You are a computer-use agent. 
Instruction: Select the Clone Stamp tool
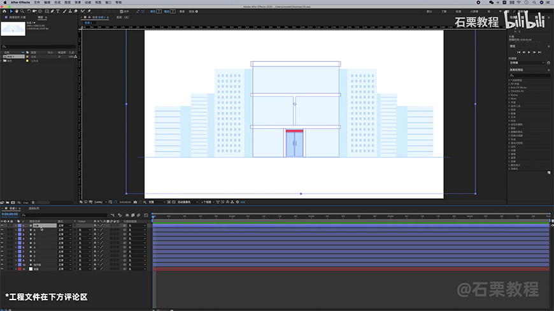(70, 11)
